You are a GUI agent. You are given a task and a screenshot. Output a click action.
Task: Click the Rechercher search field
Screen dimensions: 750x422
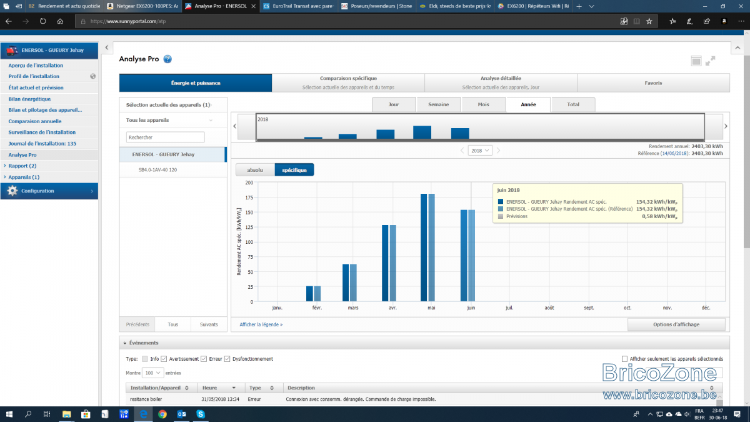pyautogui.click(x=166, y=137)
